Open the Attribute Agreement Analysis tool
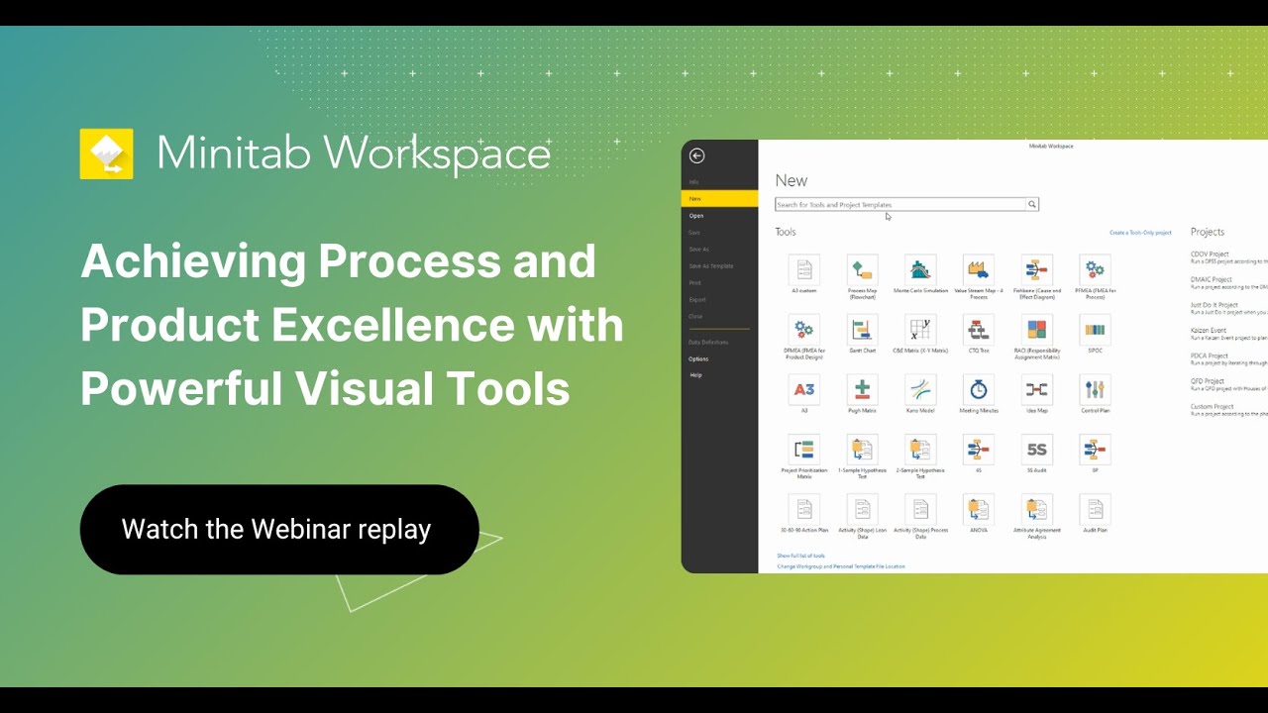Image resolution: width=1268 pixels, height=713 pixels. point(1037,509)
